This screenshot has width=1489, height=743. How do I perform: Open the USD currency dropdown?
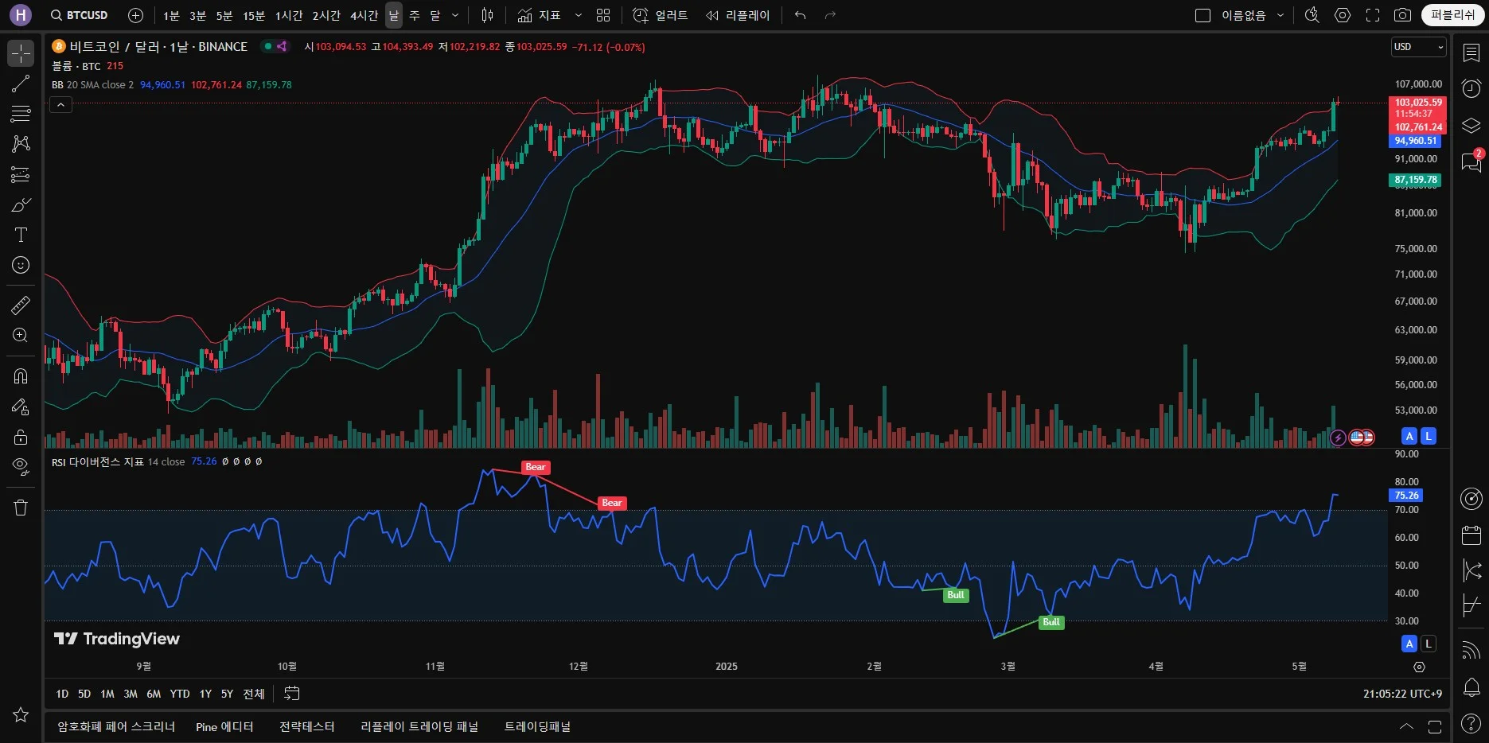(1418, 47)
